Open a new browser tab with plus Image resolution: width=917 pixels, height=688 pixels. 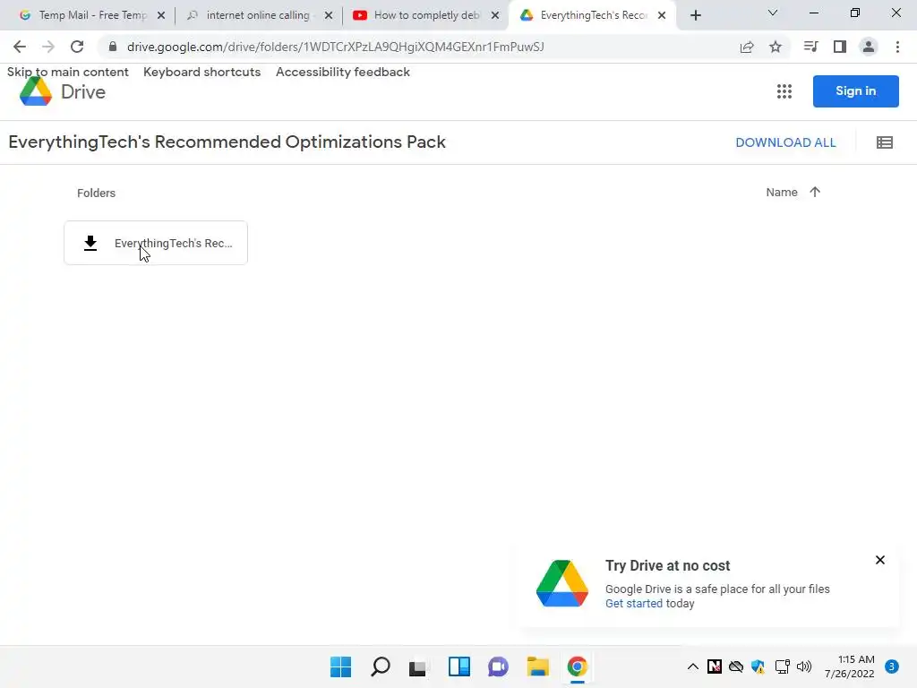(695, 15)
